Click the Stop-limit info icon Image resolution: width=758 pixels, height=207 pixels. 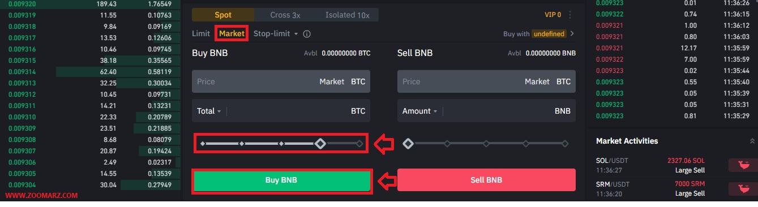pyautogui.click(x=307, y=34)
